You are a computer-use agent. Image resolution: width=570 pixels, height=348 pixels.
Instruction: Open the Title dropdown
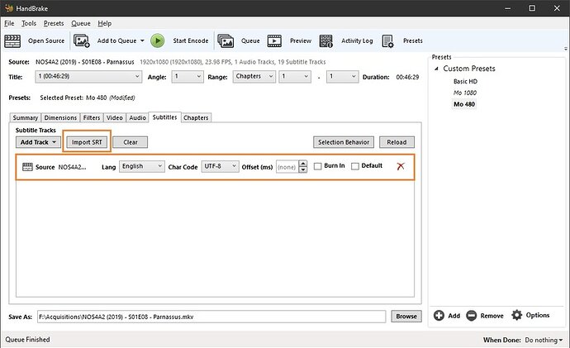pos(88,77)
